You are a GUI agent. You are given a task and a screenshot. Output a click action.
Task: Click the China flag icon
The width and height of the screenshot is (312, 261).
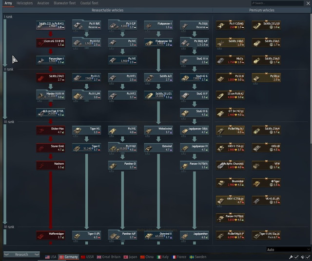pyautogui.click(x=142, y=257)
